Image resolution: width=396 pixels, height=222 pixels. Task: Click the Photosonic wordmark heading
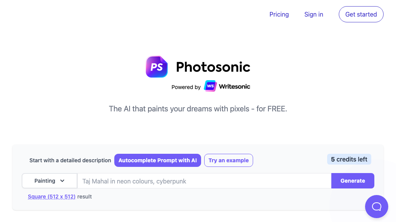click(213, 67)
